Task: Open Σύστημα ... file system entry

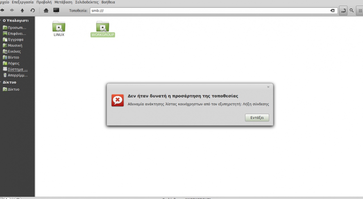Action: click(x=15, y=69)
